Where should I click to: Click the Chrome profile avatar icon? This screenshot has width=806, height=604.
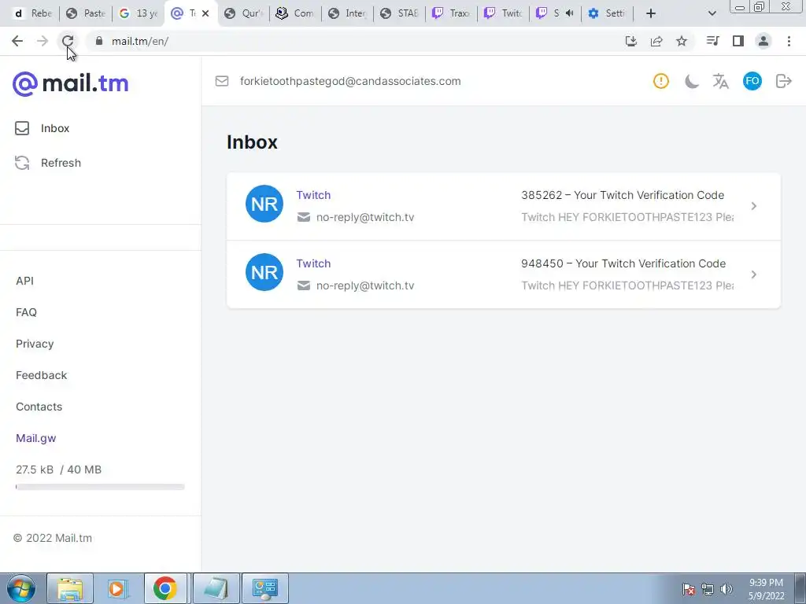[763, 41]
